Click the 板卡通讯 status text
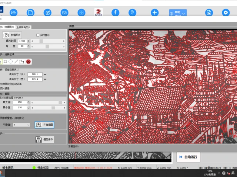The image size is (237, 177). 8,167
